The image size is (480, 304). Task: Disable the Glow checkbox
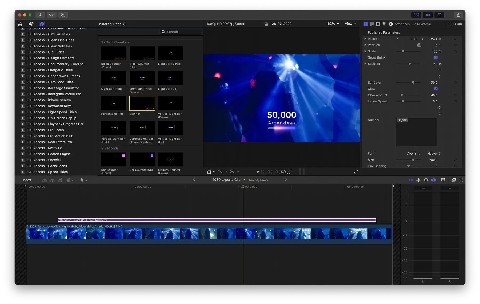coord(436,89)
